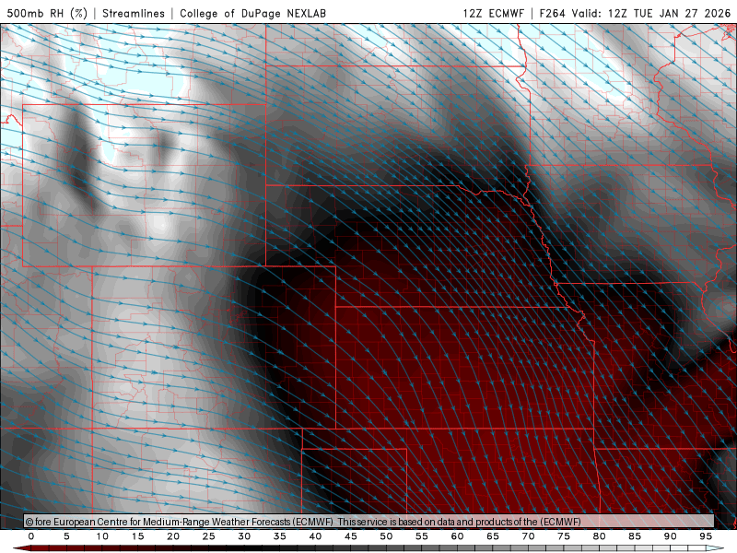This screenshot has height=553, width=737.
Task: Click the "95" label on the color scale
Action: point(706,536)
